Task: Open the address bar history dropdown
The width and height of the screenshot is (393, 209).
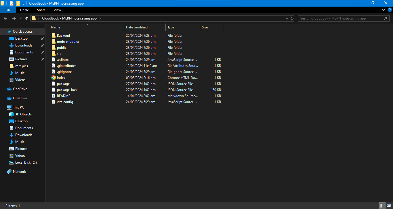Action: [287, 18]
